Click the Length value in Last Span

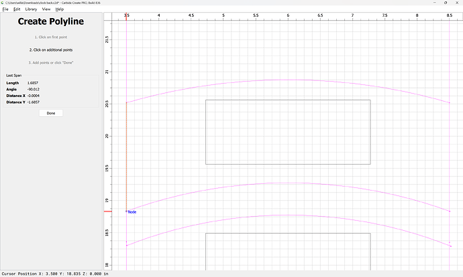(33, 83)
